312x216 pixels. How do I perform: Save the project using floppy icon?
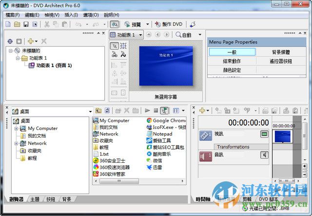[26, 24]
